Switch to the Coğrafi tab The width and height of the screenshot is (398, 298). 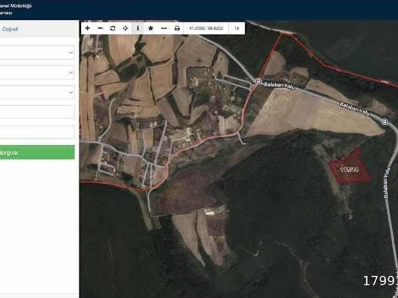click(10, 29)
